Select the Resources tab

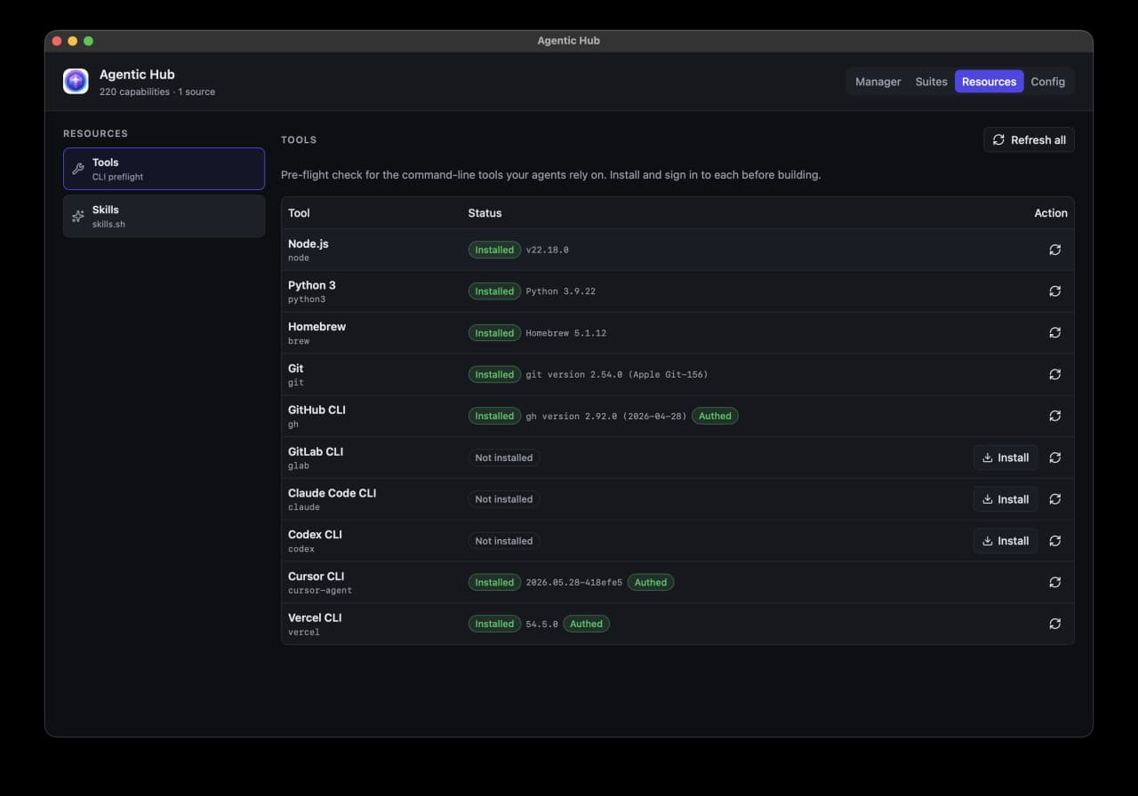pos(989,82)
